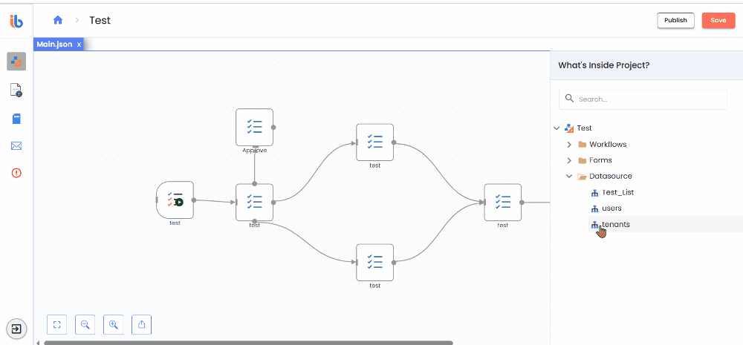Collapse the Test project tree node
The height and width of the screenshot is (345, 743).
pos(557,128)
